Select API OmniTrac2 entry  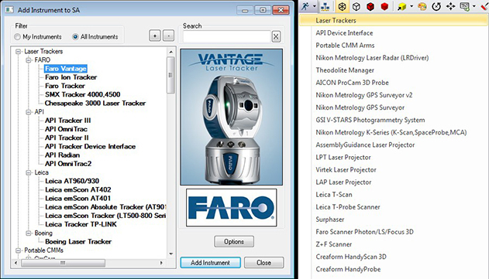tap(68, 164)
